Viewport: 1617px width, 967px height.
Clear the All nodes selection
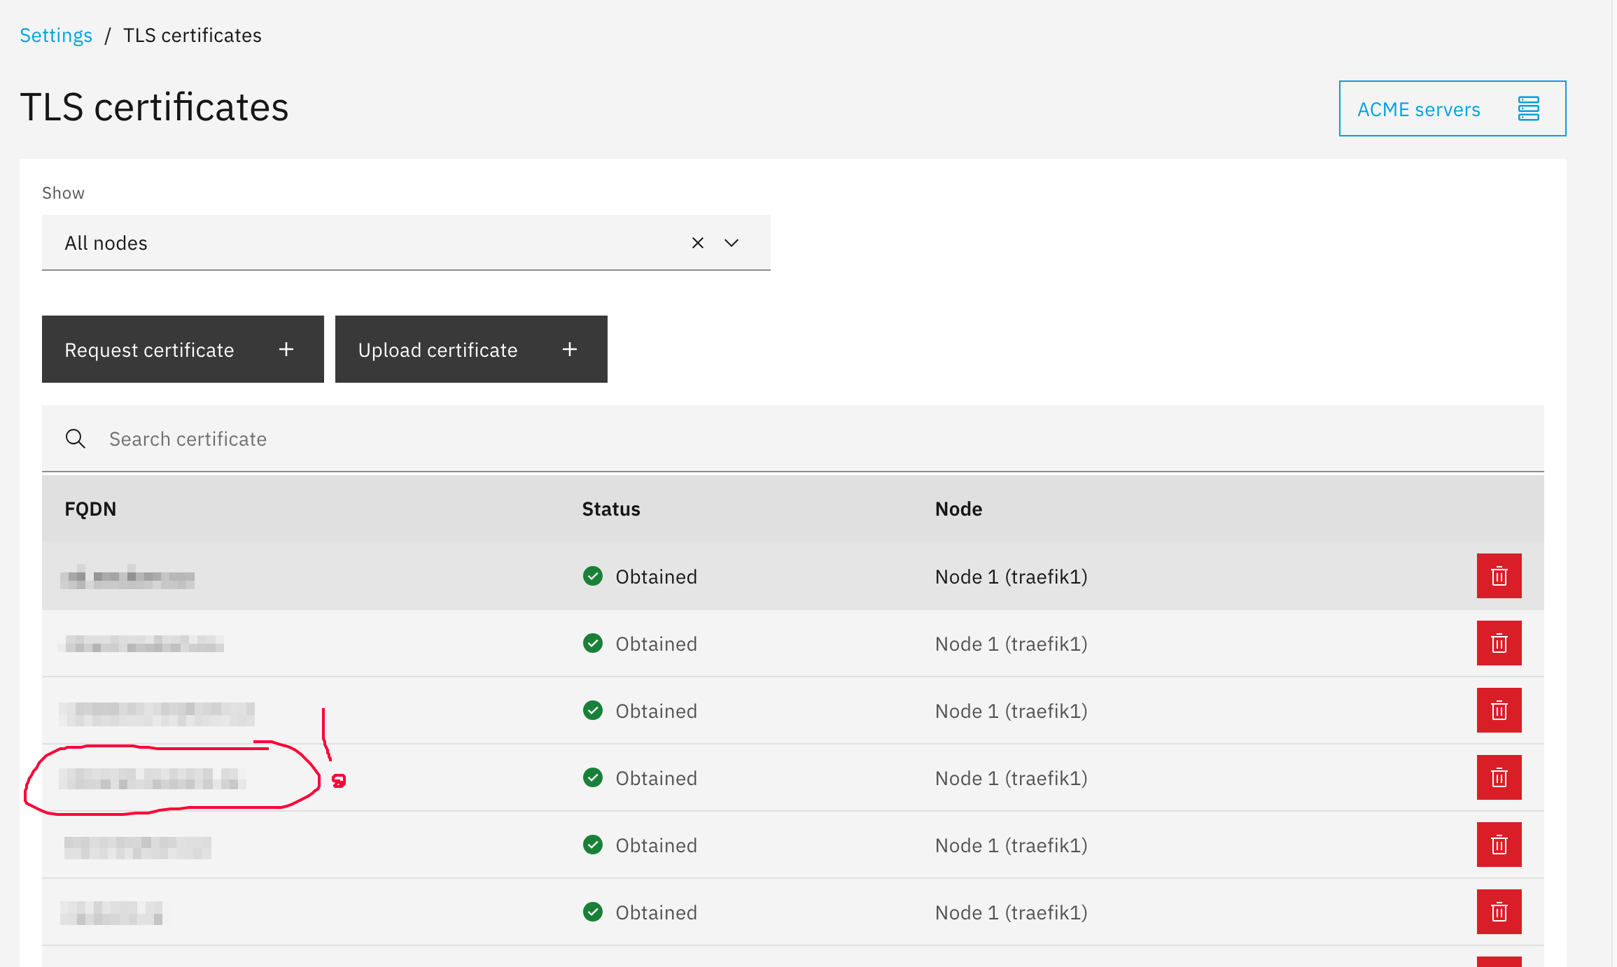697,243
